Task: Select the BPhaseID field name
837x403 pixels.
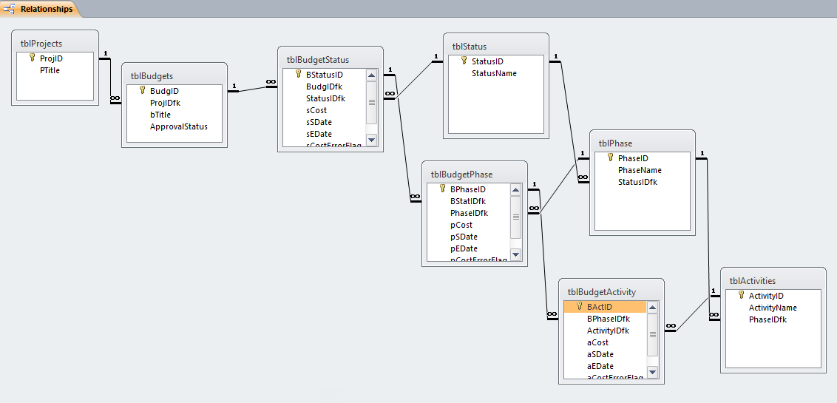Action: 467,189
